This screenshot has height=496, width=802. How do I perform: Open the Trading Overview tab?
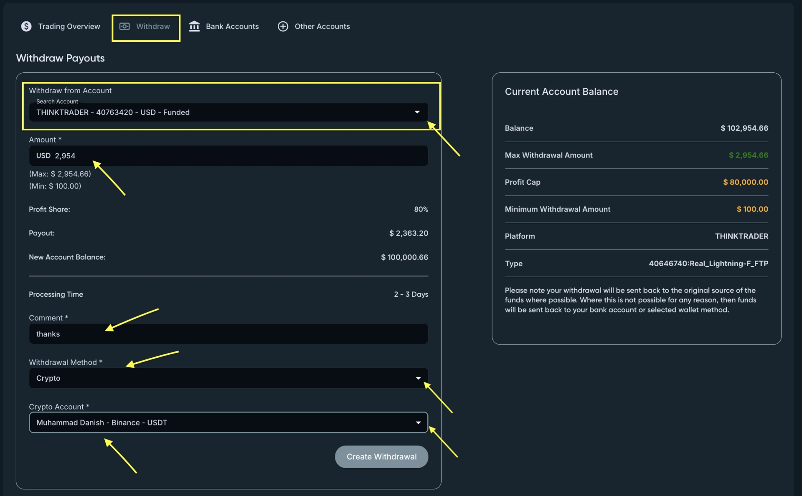[69, 26]
